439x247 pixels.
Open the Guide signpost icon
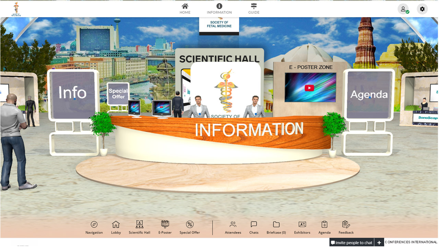pos(254,9)
